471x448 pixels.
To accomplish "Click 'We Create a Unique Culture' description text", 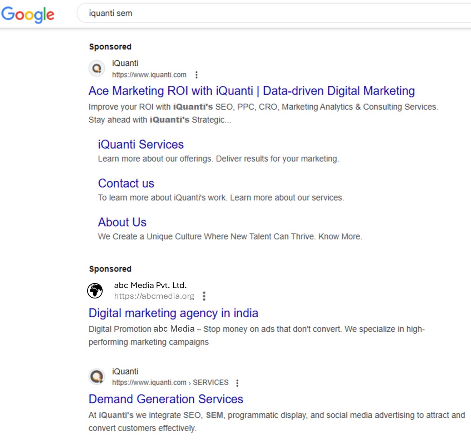I will [230, 236].
